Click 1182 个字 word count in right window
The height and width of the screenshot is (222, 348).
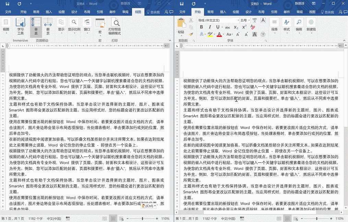click(x=209, y=219)
